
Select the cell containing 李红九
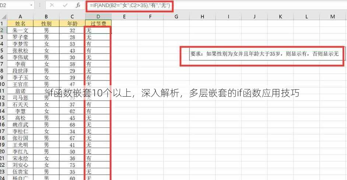click(20, 151)
